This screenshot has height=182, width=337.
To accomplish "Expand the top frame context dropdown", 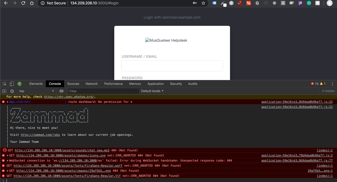I will pos(36,91).
